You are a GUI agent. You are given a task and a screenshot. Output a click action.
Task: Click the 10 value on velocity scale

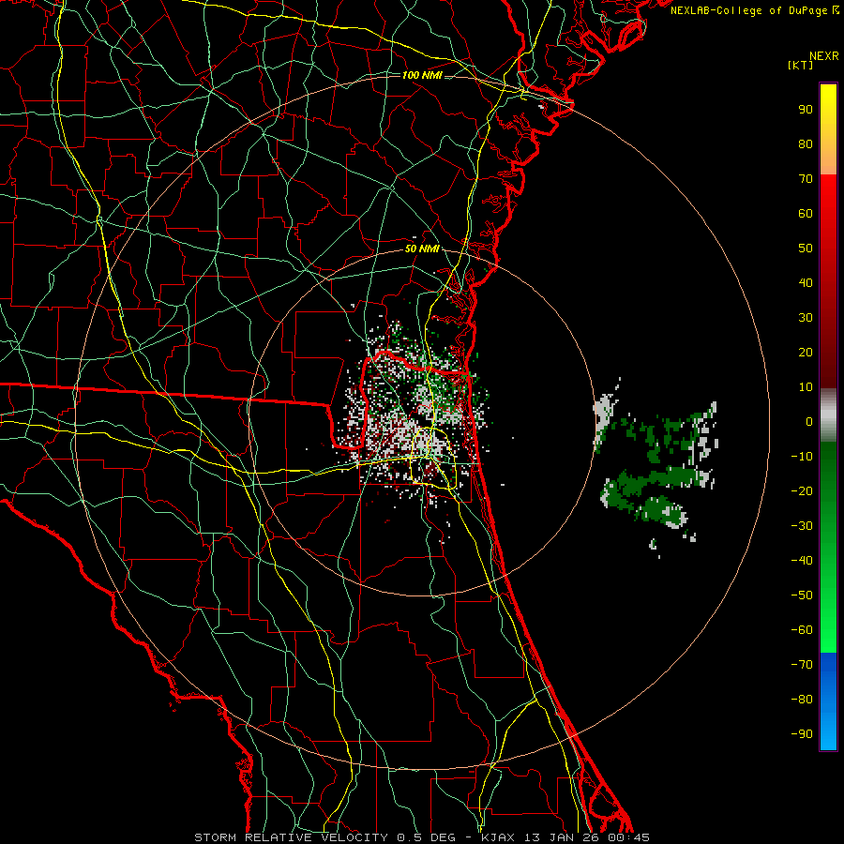[x=806, y=387]
